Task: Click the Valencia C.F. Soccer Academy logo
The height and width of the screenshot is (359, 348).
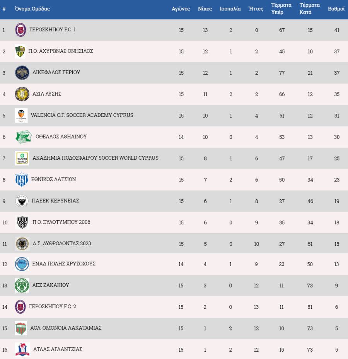Action: pyautogui.click(x=21, y=115)
